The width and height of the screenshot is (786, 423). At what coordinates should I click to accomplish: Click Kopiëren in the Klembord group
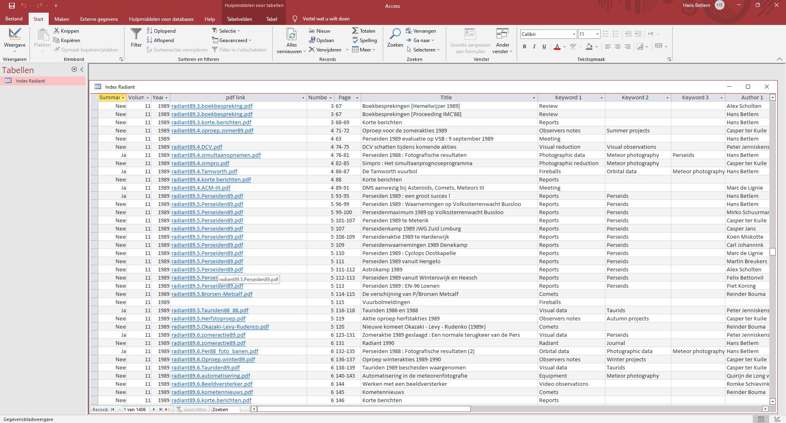pyautogui.click(x=67, y=40)
